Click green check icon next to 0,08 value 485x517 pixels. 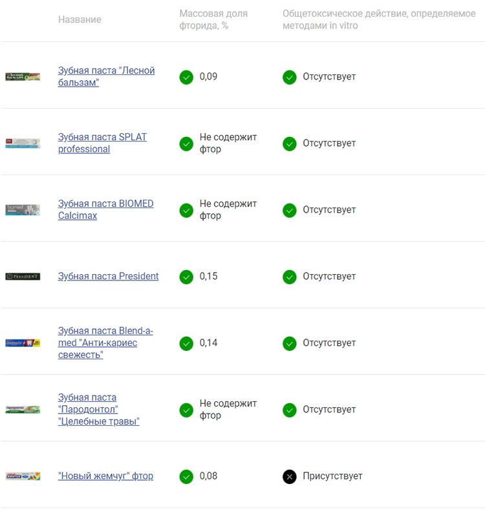tap(186, 476)
